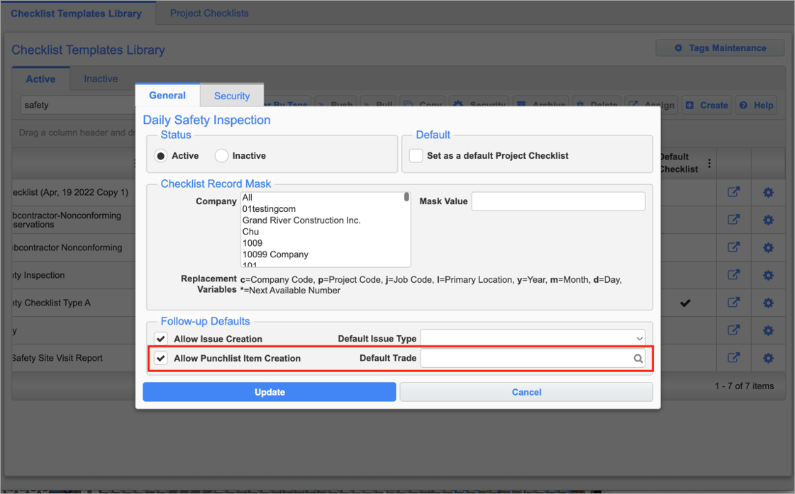Toggle Allow Issue Creation checkbox
The height and width of the screenshot is (494, 795).
coord(161,339)
